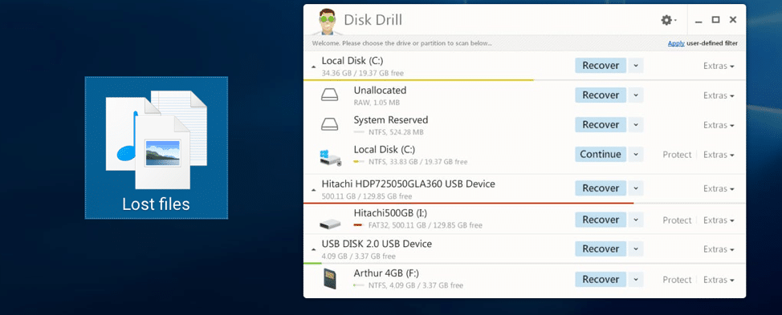Select the Hitachi500GB (I:) drive icon
Viewport: 782px width, 315px height.
pos(330,223)
